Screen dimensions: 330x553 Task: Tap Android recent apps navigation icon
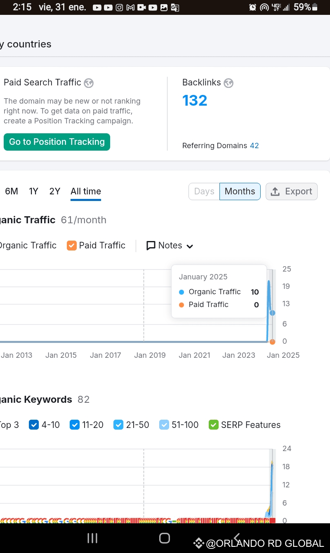(92, 538)
